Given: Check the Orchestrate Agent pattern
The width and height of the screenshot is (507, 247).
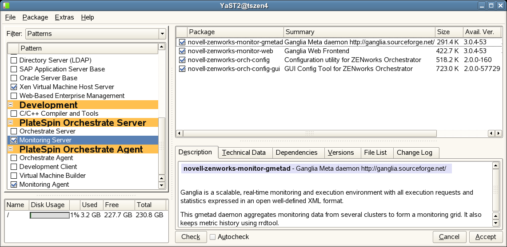Looking at the screenshot, I should (x=14, y=158).
